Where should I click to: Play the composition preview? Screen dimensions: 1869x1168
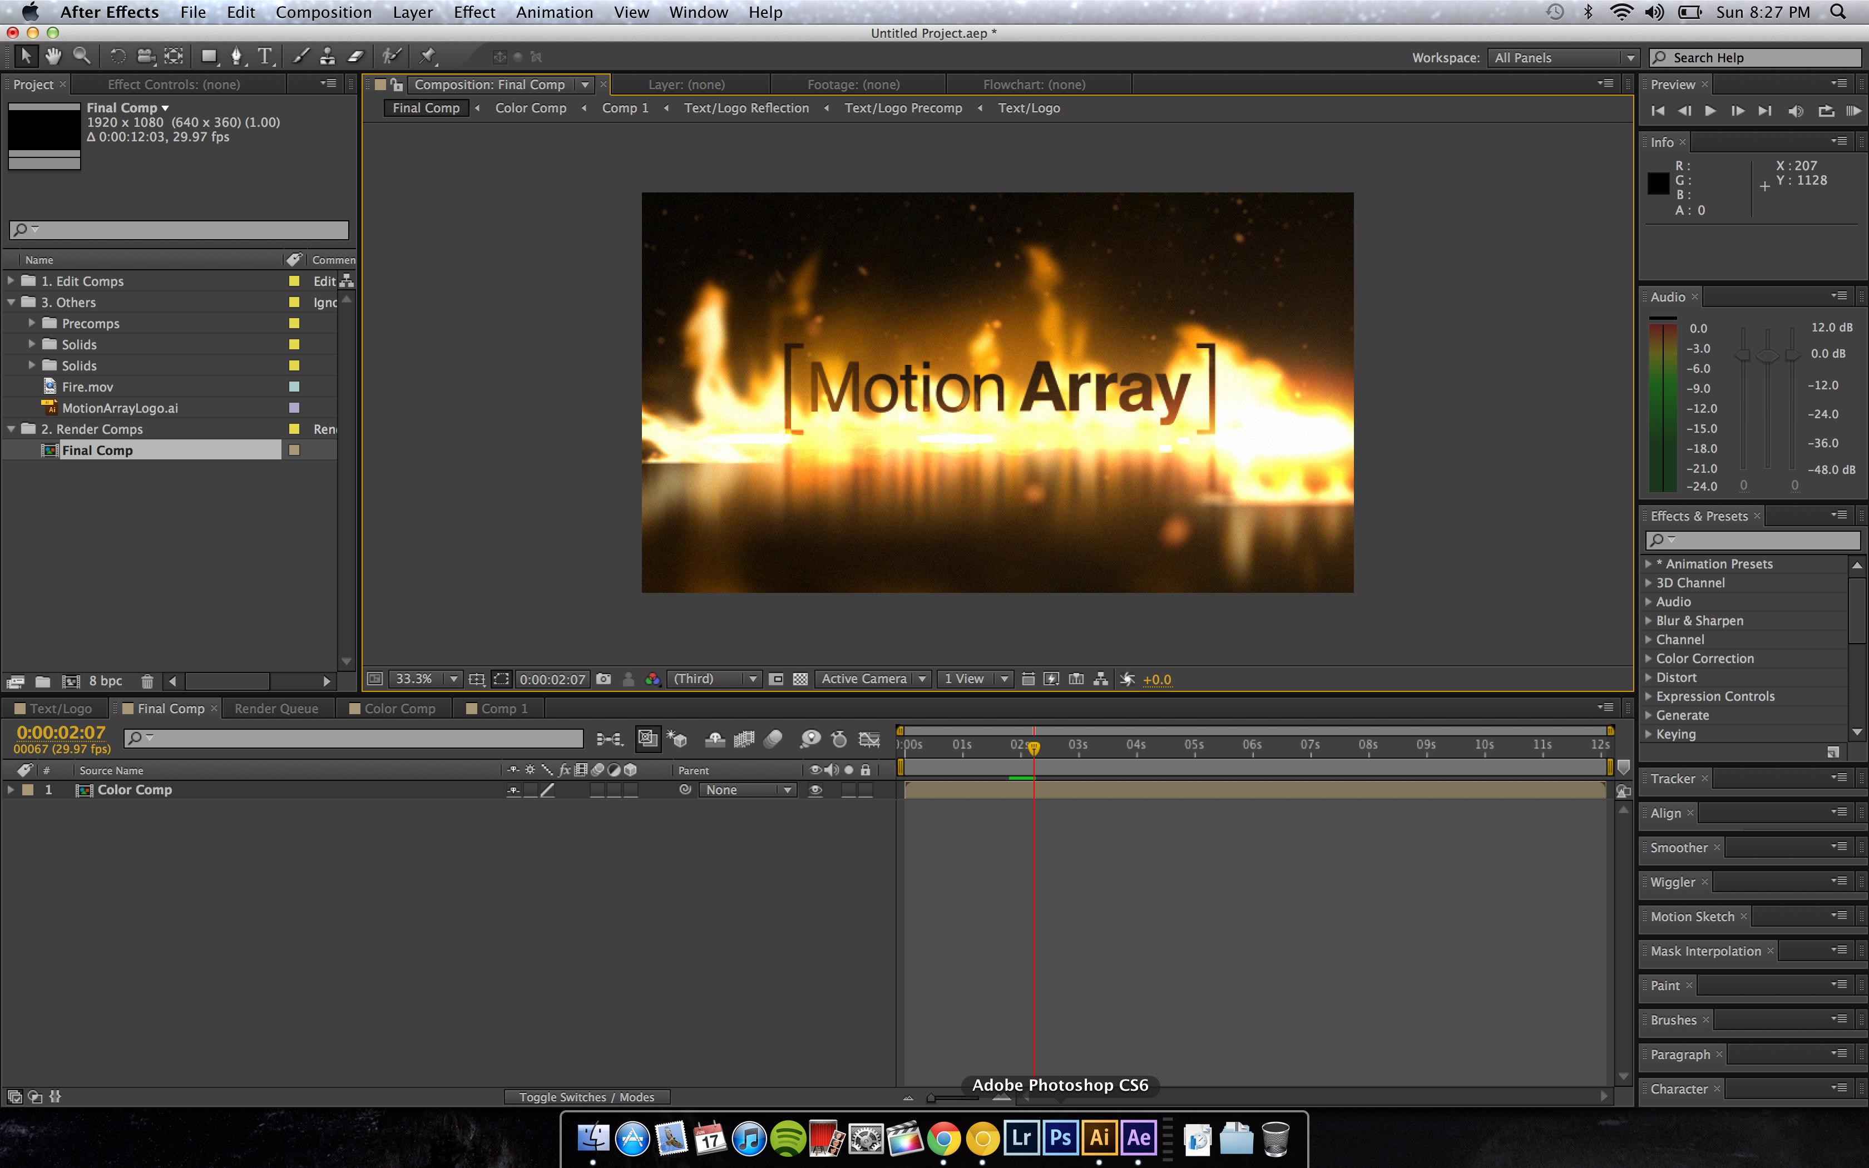tap(1710, 111)
